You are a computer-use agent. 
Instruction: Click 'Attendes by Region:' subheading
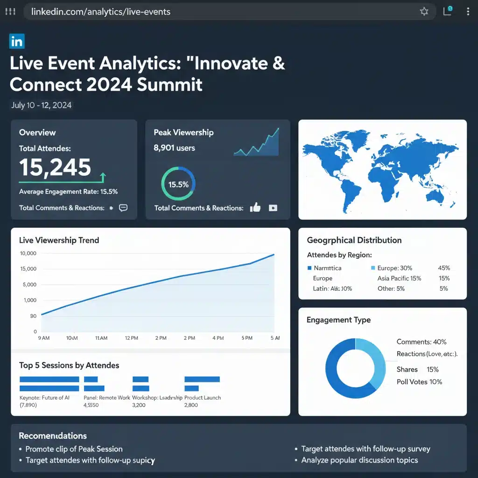tap(339, 255)
